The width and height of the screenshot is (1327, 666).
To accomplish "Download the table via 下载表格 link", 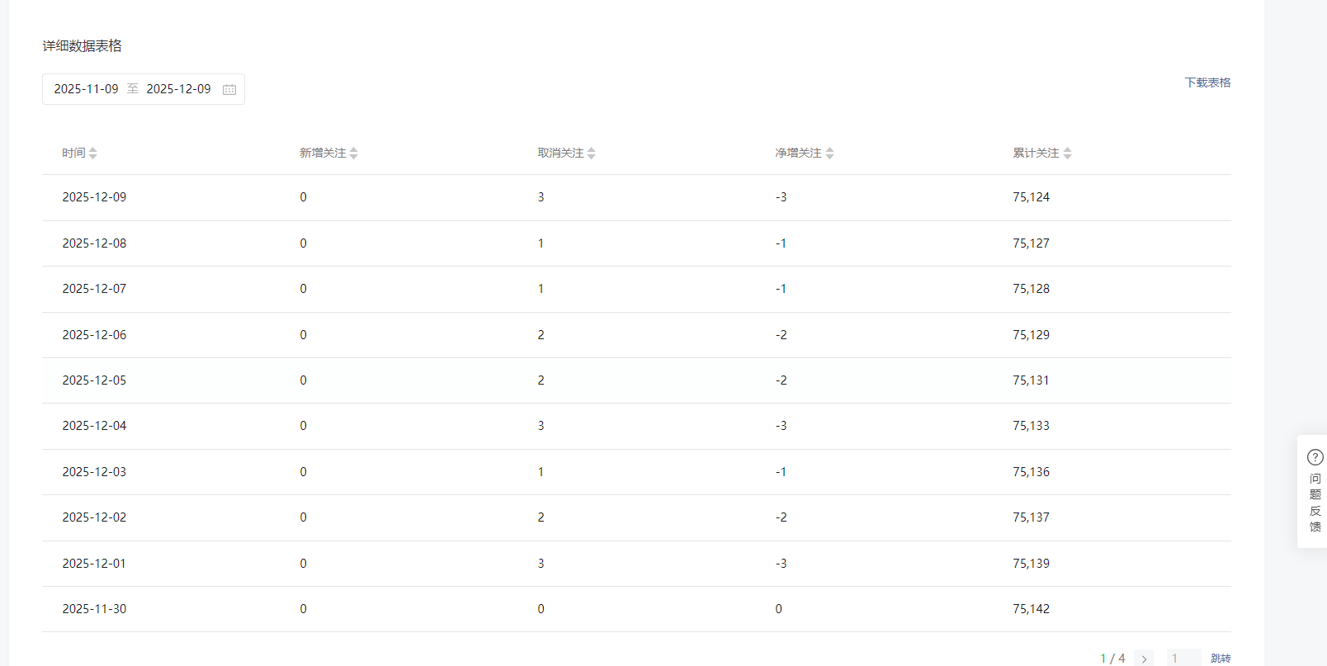I will [1207, 83].
